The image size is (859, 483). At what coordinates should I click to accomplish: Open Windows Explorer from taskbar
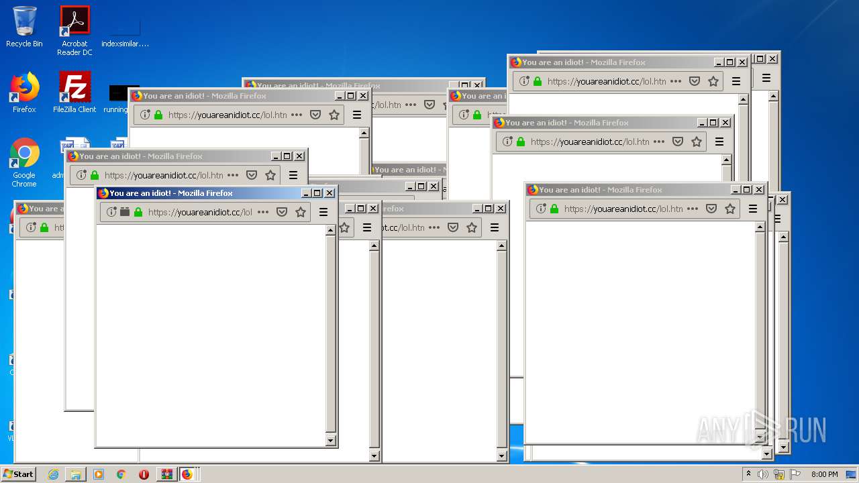[x=76, y=474]
